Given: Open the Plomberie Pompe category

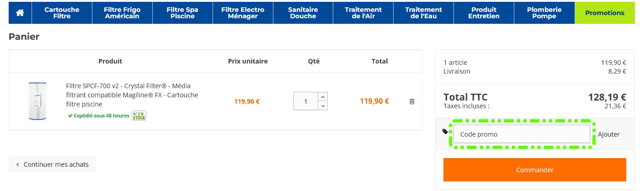Looking at the screenshot, I should (544, 13).
